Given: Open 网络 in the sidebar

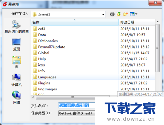Looking at the screenshot, I should [x=17, y=98].
